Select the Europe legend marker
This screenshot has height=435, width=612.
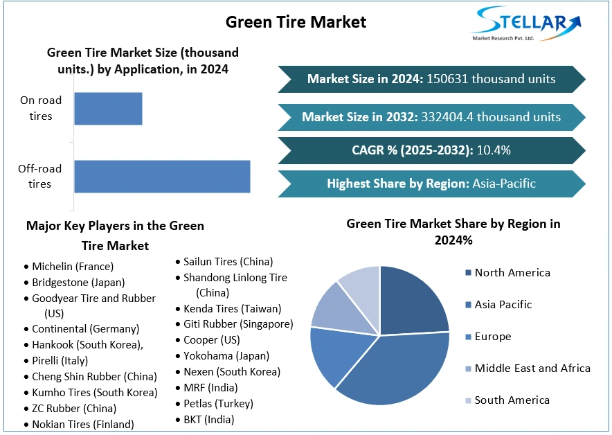469,337
